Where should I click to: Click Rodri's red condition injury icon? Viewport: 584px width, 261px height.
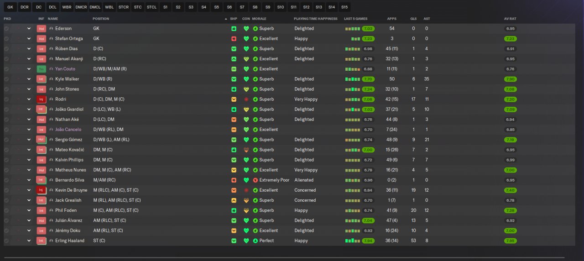(246, 99)
